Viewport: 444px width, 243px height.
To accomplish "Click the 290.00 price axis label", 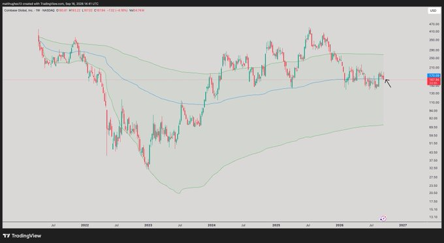I will 434,50.
